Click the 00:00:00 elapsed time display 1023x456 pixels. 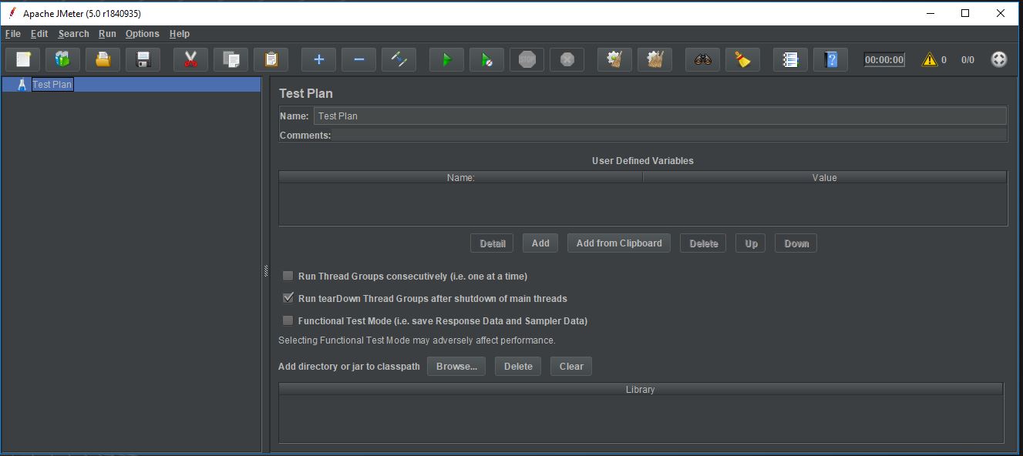[x=884, y=59]
